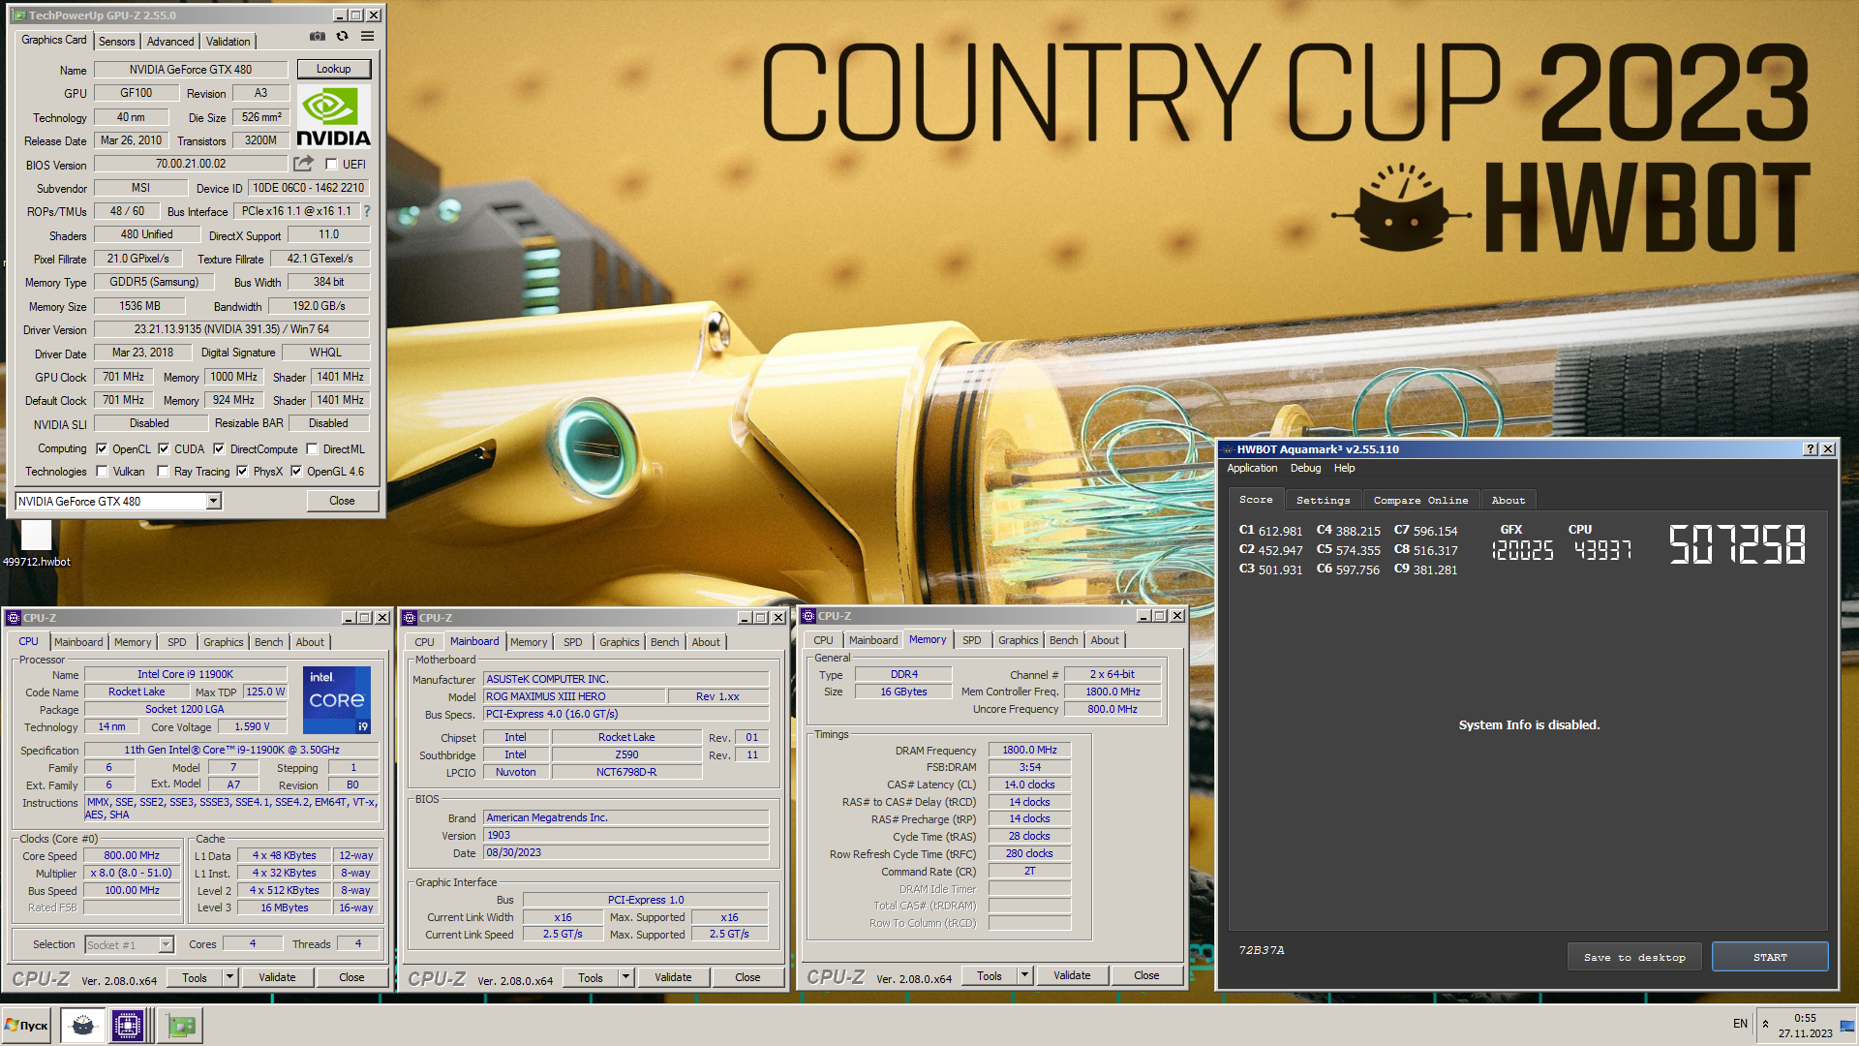Click the Bus Interface question mark icon
Image resolution: width=1859 pixels, height=1046 pixels.
367,211
